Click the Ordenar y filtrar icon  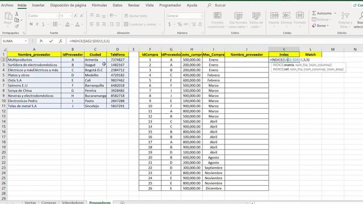(345, 16)
